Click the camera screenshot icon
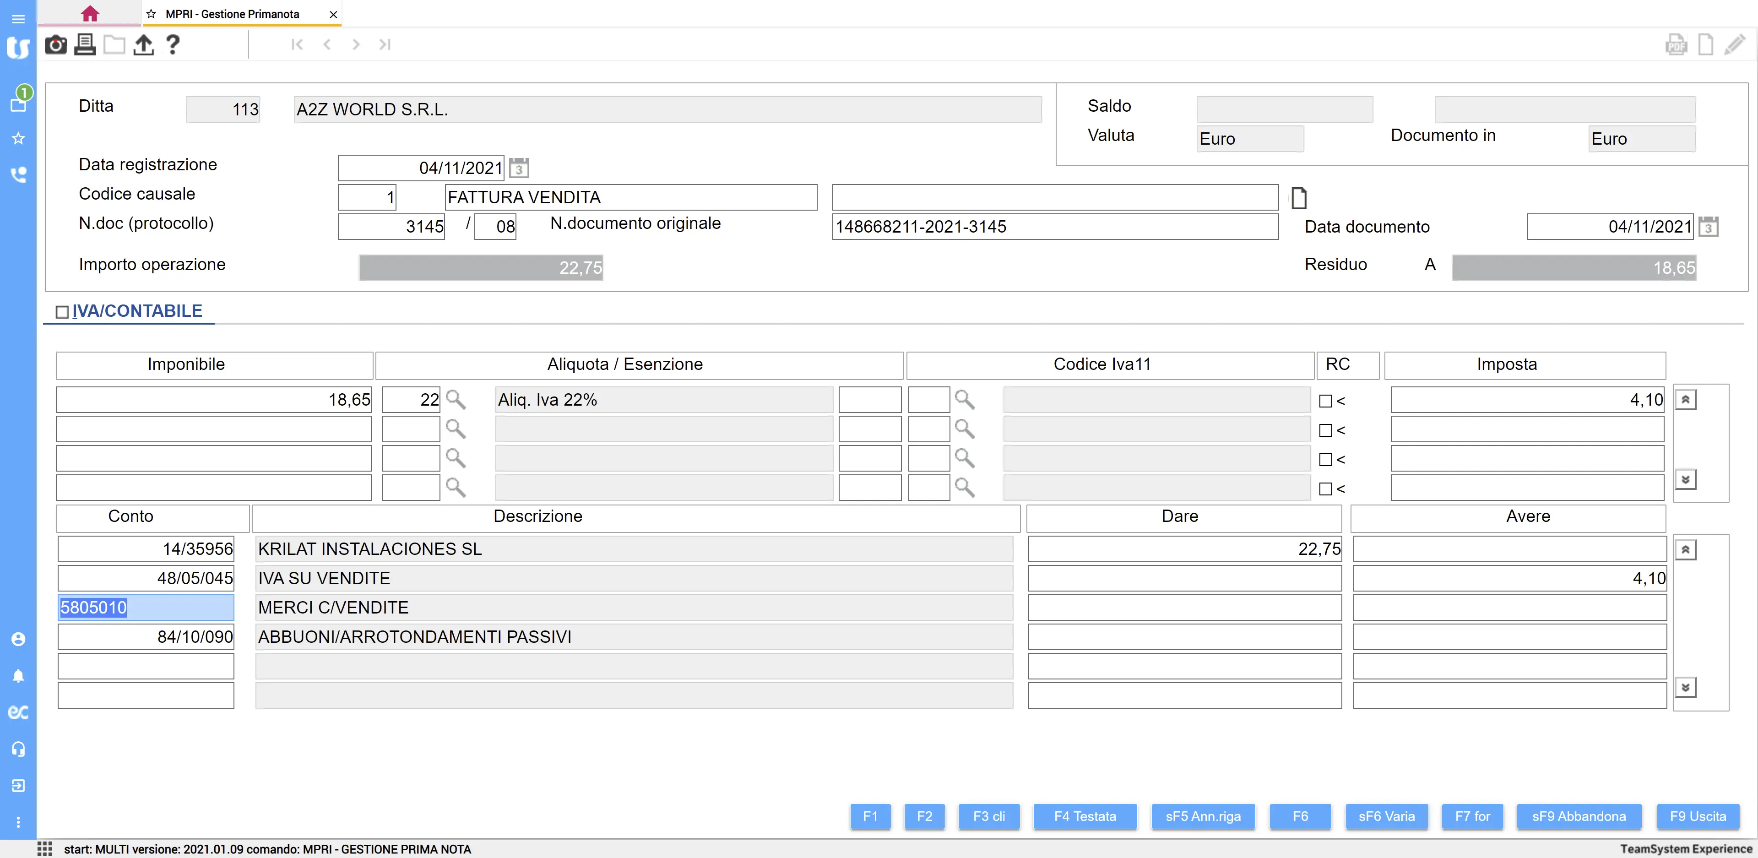 (x=55, y=45)
